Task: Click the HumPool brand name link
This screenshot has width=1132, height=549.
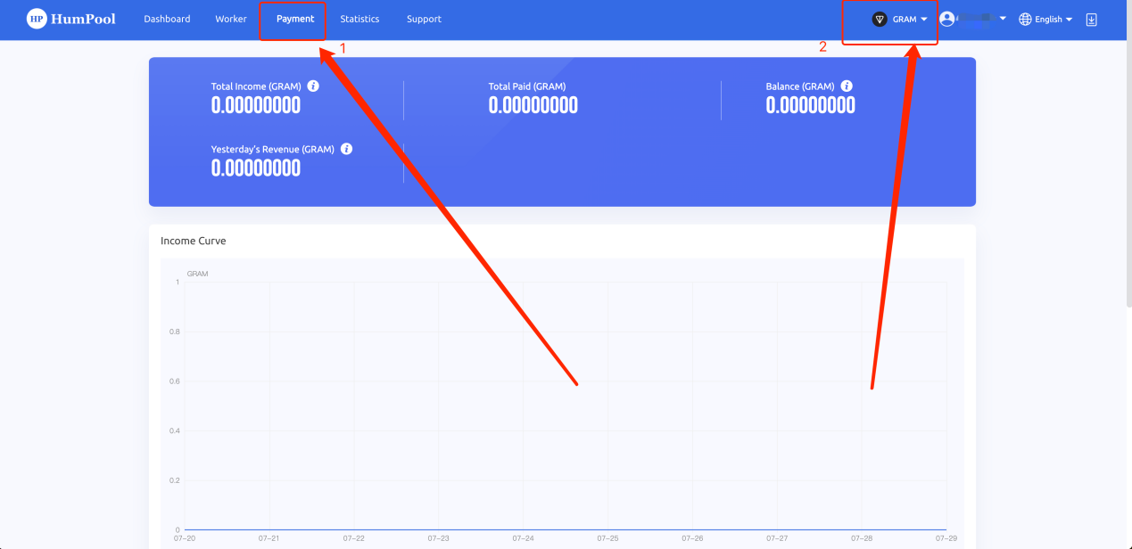Action: pos(84,19)
